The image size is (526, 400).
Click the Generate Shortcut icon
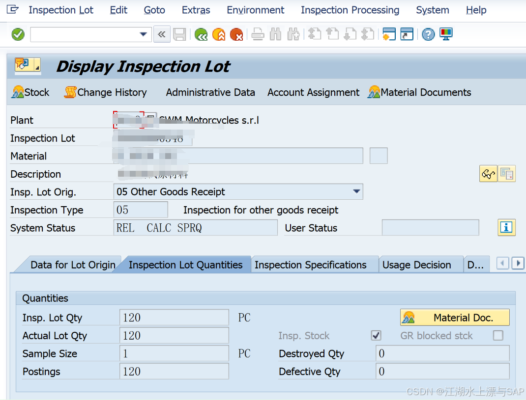[407, 34]
